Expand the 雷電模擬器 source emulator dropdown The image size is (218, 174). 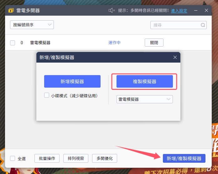coord(144,99)
